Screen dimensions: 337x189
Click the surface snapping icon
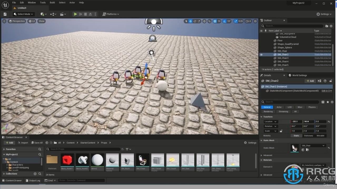[210, 21]
